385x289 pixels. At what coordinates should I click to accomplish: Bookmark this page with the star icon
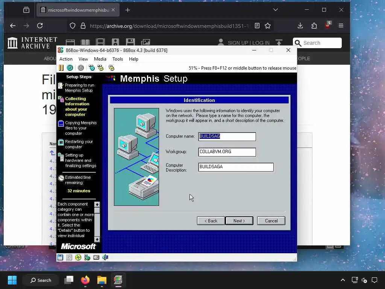[268, 26]
